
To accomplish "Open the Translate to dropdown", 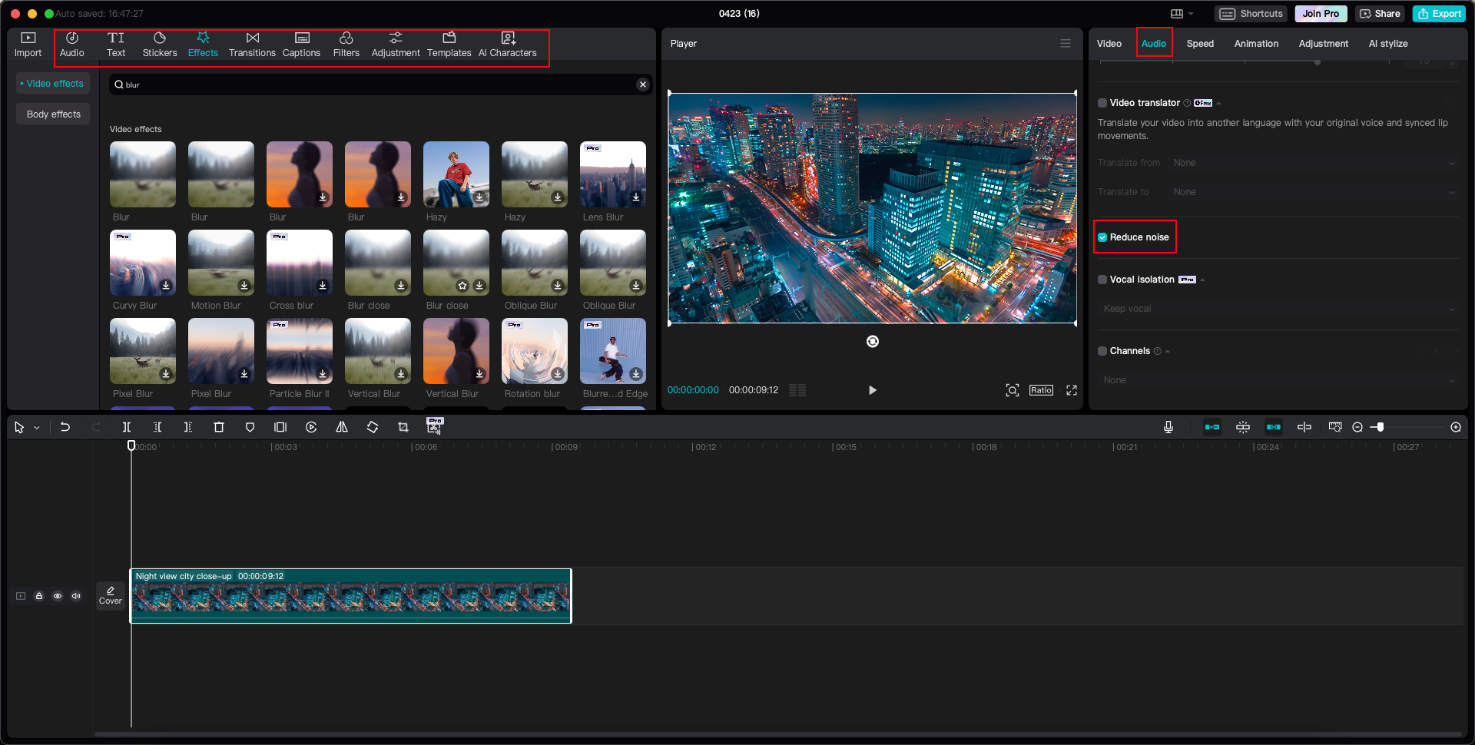I will 1314,192.
